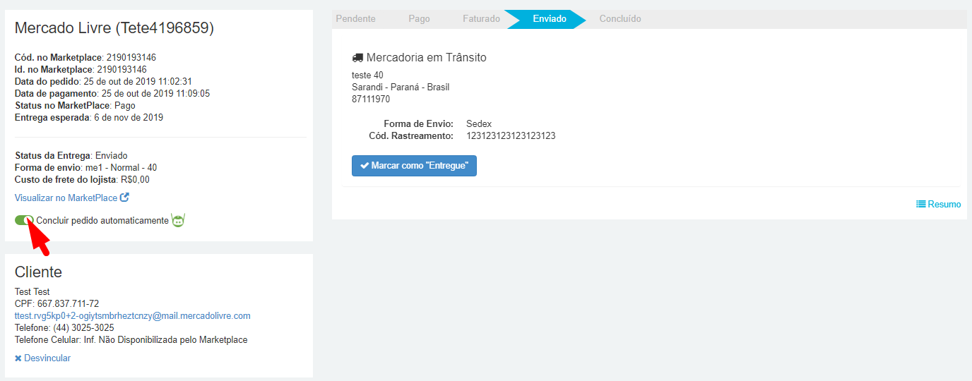Image resolution: width=972 pixels, height=381 pixels.
Task: Select the Pendente status step
Action: pos(355,19)
